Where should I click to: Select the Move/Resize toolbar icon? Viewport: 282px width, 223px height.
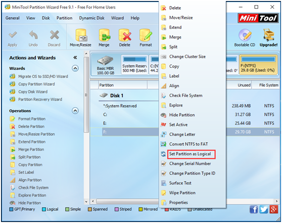[x=81, y=35]
